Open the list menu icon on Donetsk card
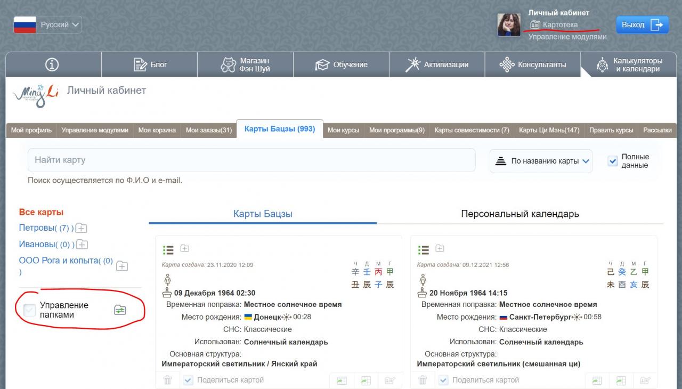Image resolution: width=682 pixels, height=389 pixels. pyautogui.click(x=168, y=249)
